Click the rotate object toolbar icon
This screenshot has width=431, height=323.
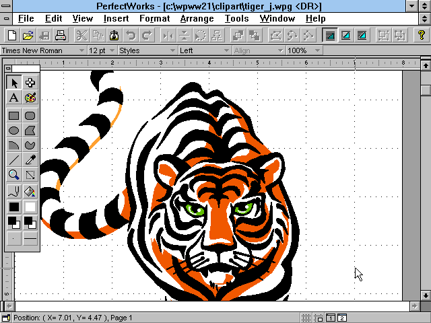201,36
